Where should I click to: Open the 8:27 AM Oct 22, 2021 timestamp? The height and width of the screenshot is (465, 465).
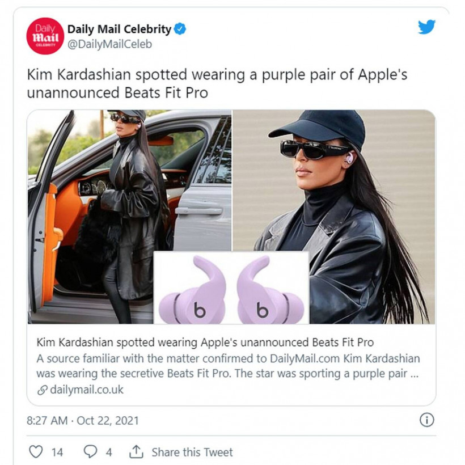83,421
